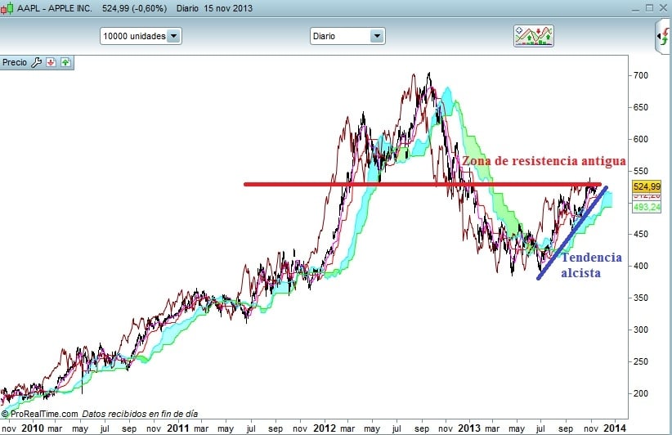Click the 600 price axis label
Image resolution: width=672 pixels, height=435 pixels.
click(x=641, y=139)
